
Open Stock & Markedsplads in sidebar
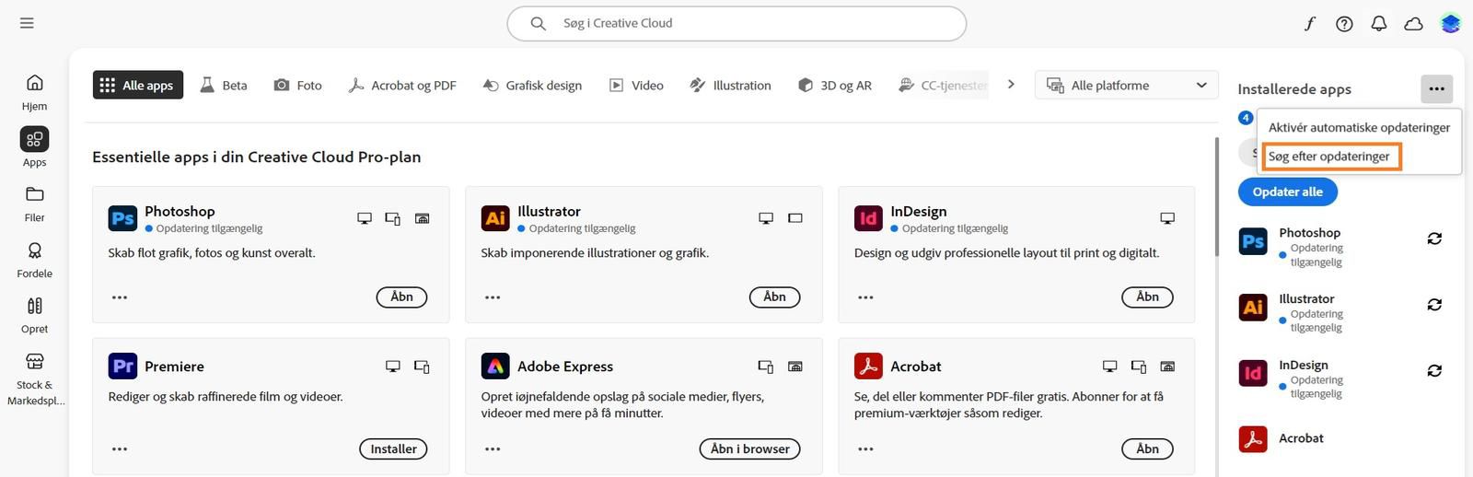[x=34, y=378]
